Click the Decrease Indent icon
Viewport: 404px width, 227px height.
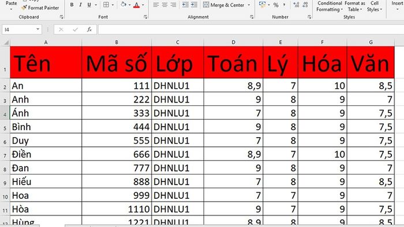click(185, 5)
